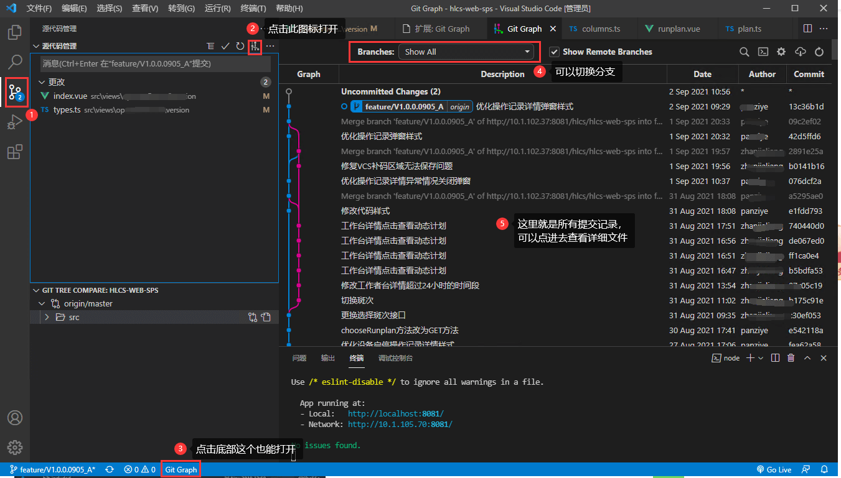This screenshot has height=478, width=841.
Task: Click Git Graph find magnifier icon
Action: [744, 52]
